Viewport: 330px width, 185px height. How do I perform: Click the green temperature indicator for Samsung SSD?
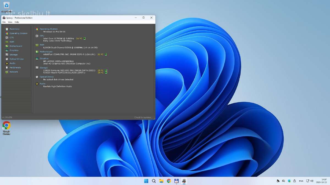pyautogui.click(x=106, y=70)
